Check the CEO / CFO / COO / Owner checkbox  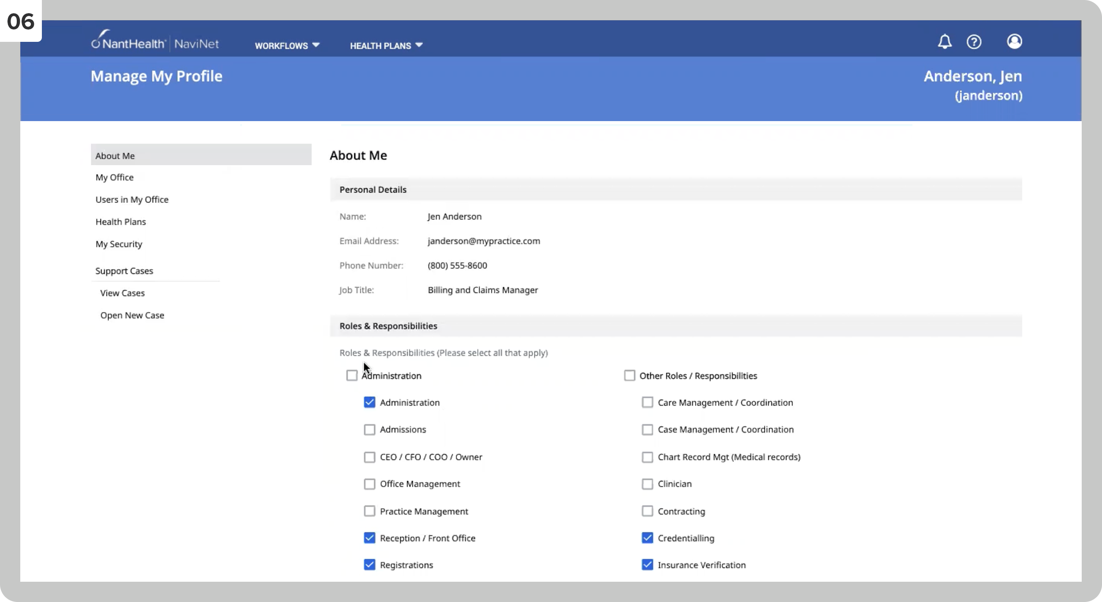369,457
